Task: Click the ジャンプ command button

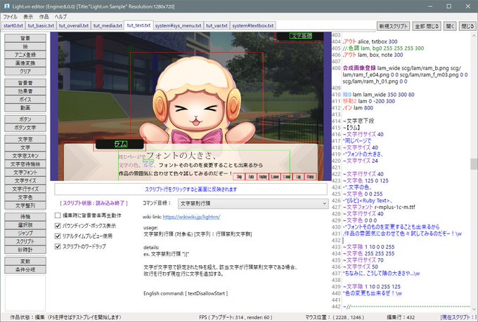Action: coord(25,233)
